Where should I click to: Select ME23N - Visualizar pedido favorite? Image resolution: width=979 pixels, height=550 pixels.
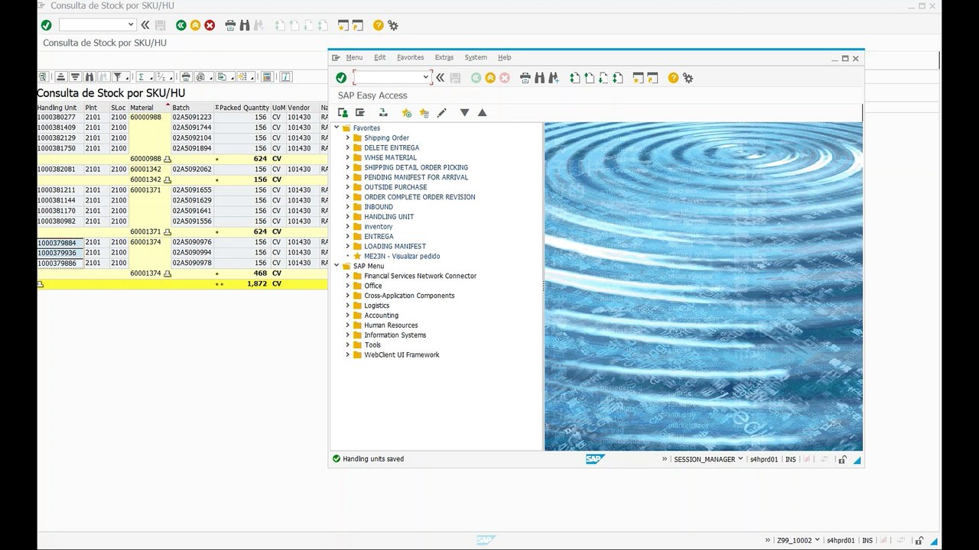point(402,257)
